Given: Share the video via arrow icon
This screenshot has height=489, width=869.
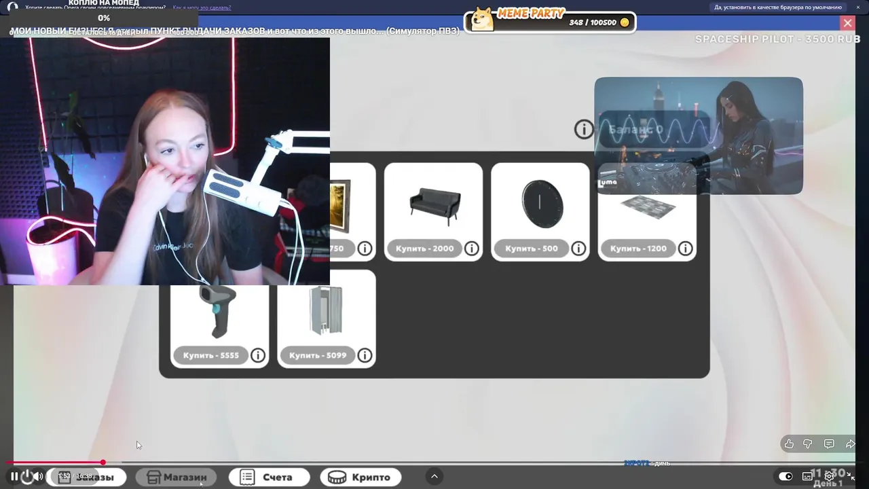Looking at the screenshot, I should click(850, 443).
